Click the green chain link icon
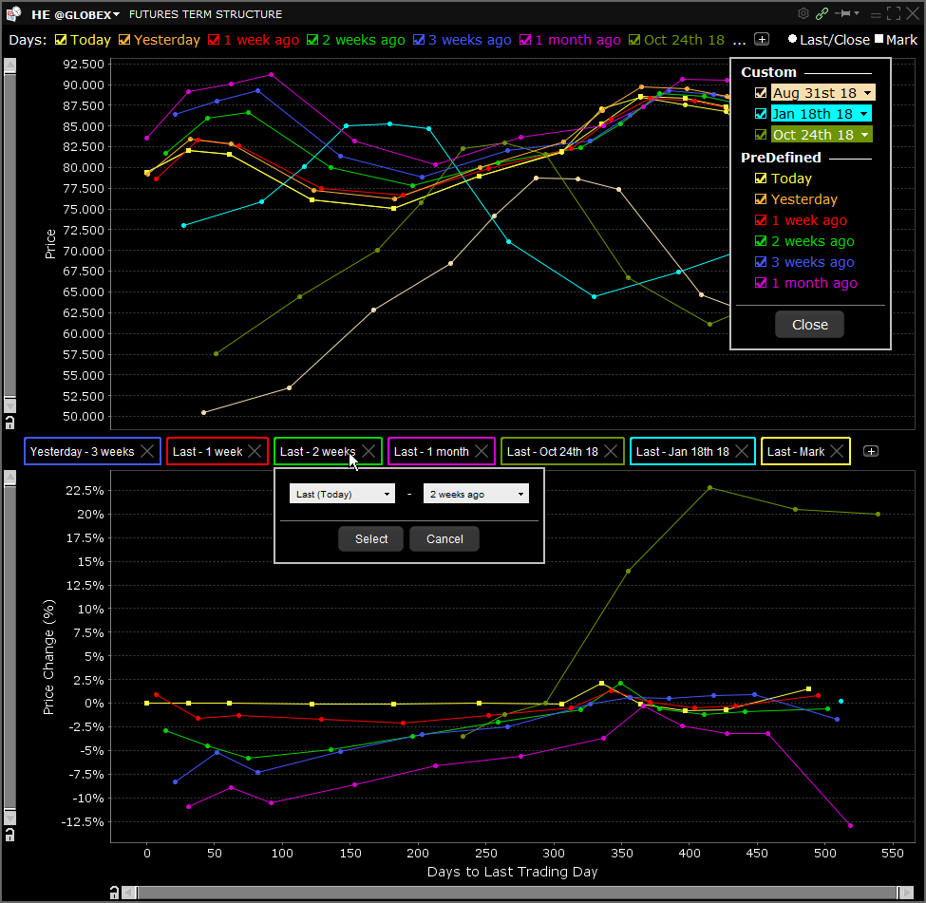 tap(822, 13)
